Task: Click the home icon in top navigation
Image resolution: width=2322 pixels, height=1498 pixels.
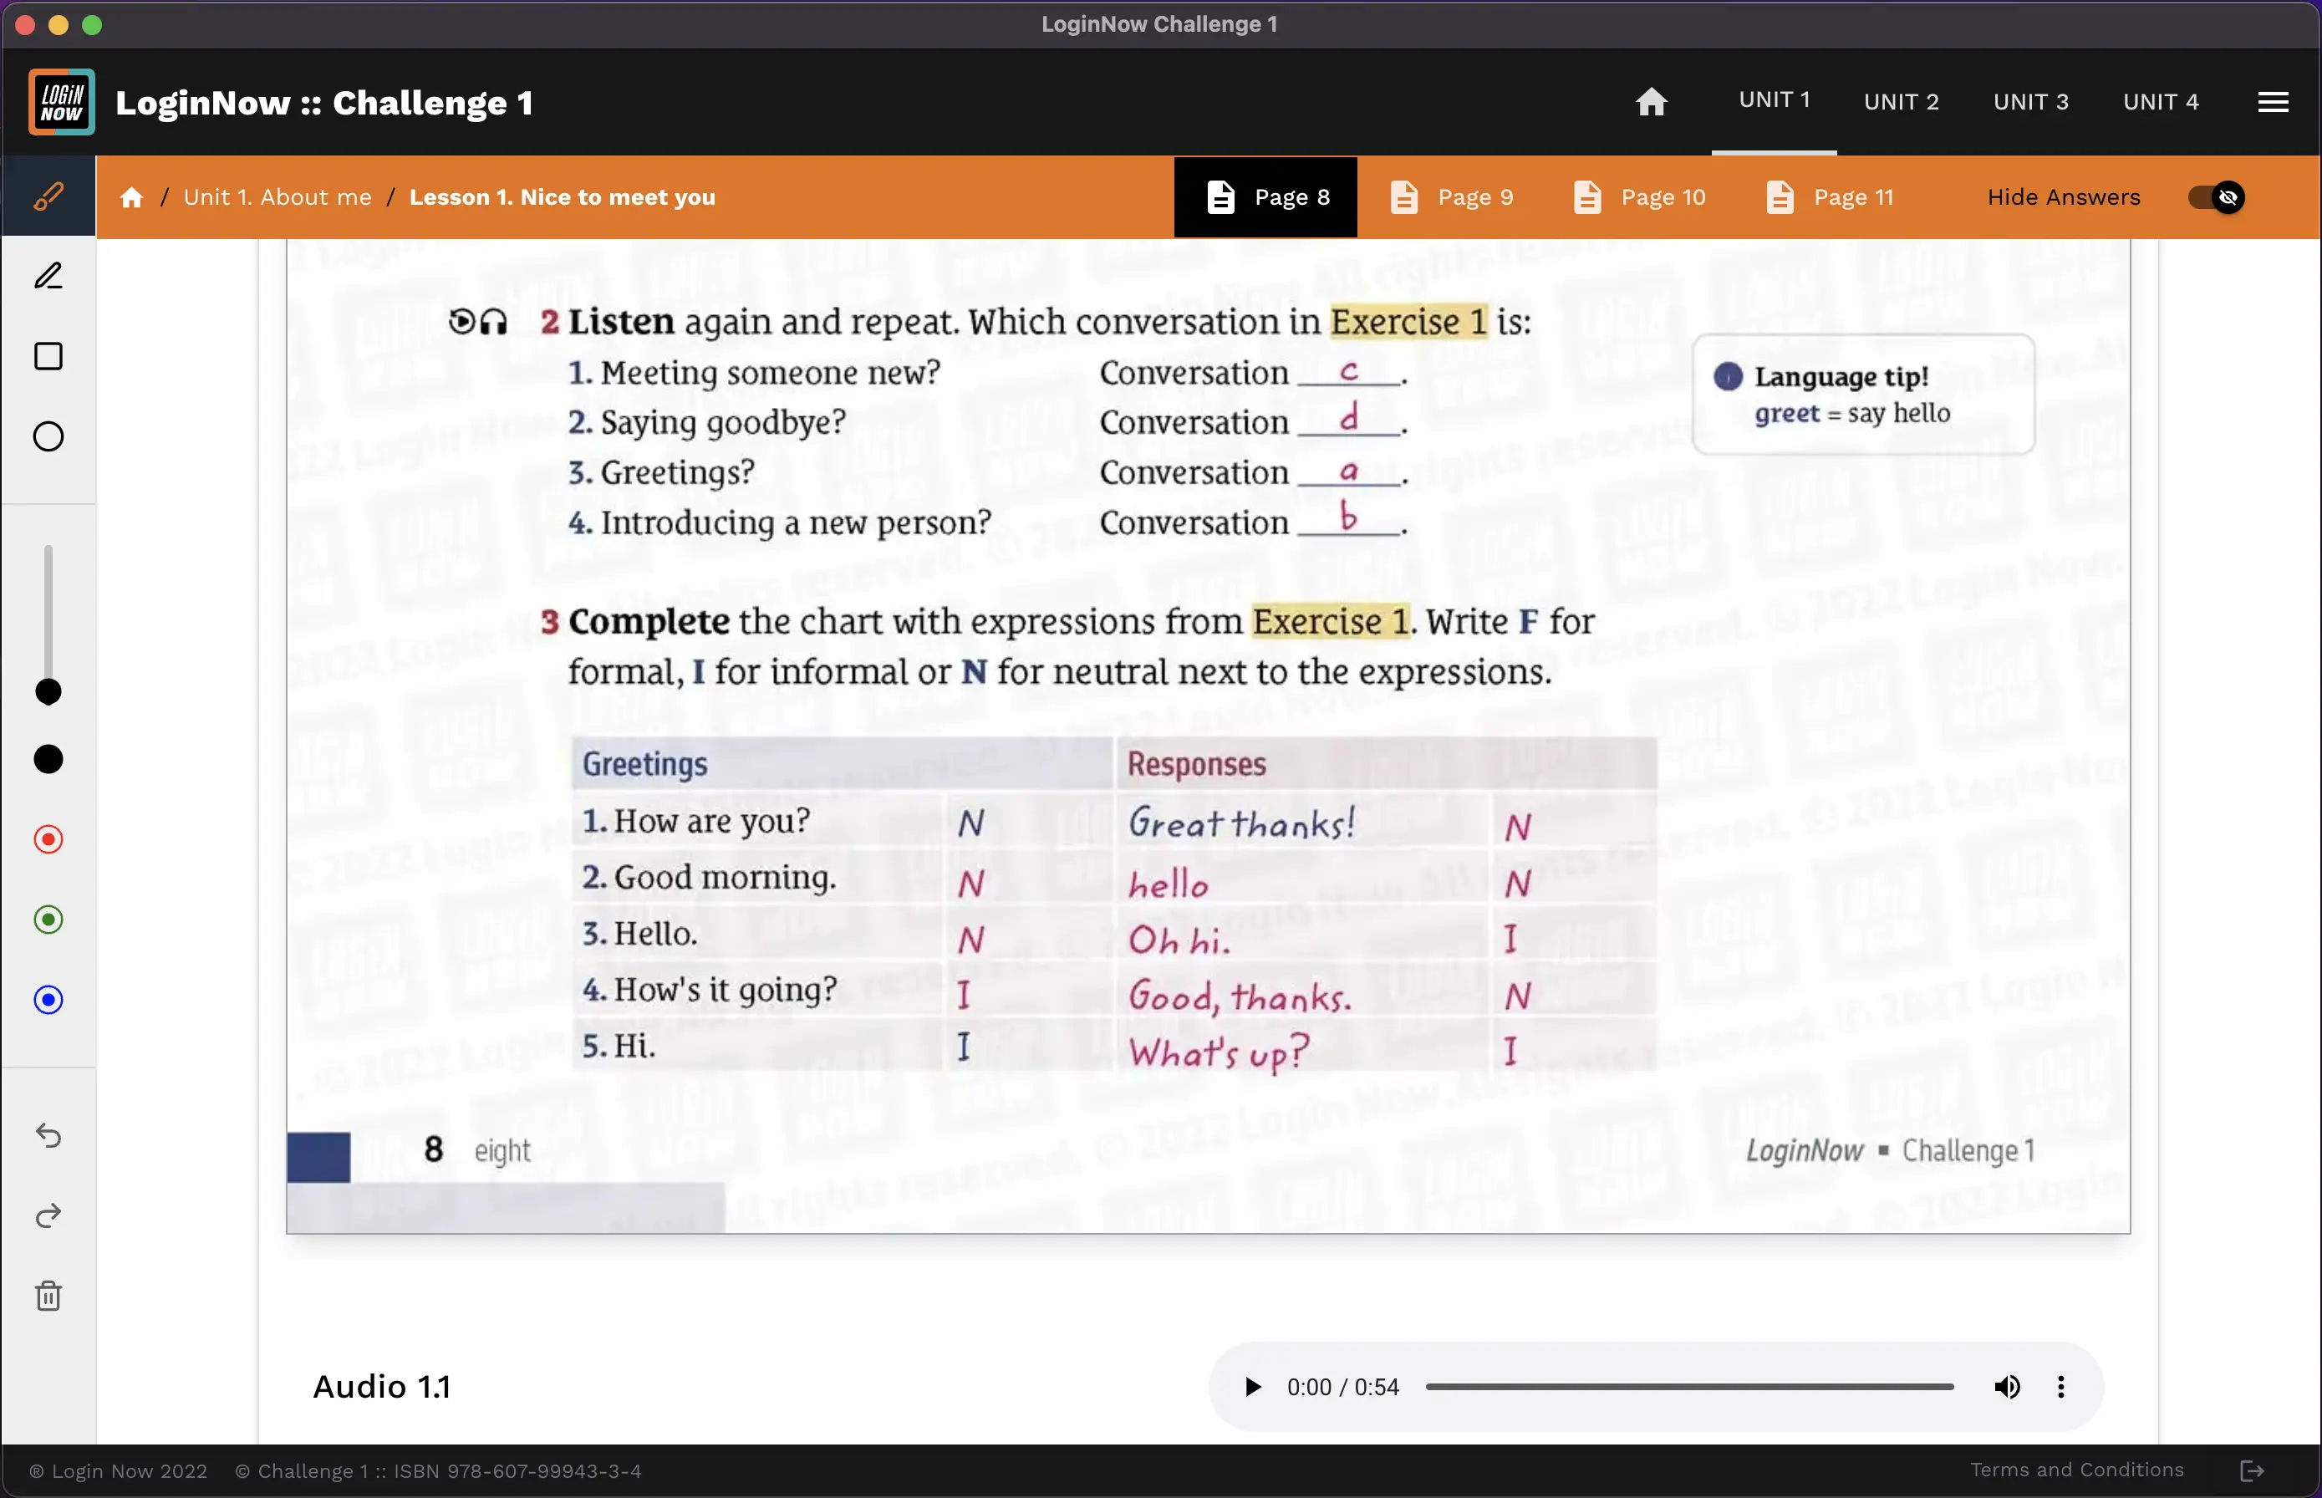Action: click(x=1651, y=102)
